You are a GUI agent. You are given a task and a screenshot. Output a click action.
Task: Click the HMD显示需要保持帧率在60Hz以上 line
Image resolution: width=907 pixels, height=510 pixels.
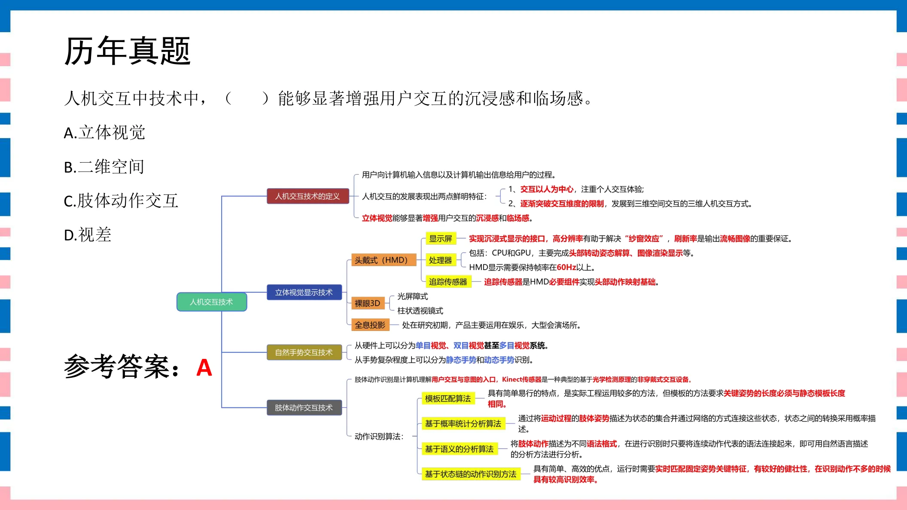pyautogui.click(x=533, y=267)
